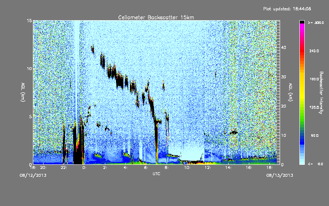Click the "12:" time tick label
Screen dimensions: 329x206
208,168
